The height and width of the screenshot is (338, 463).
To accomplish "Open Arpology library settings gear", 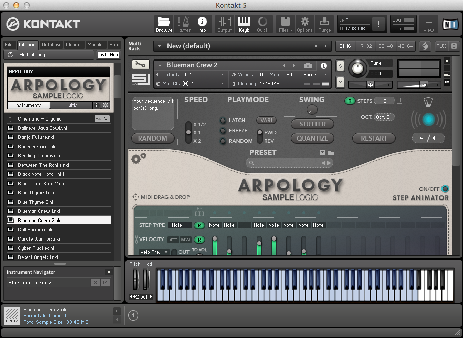I will pyautogui.click(x=106, y=105).
